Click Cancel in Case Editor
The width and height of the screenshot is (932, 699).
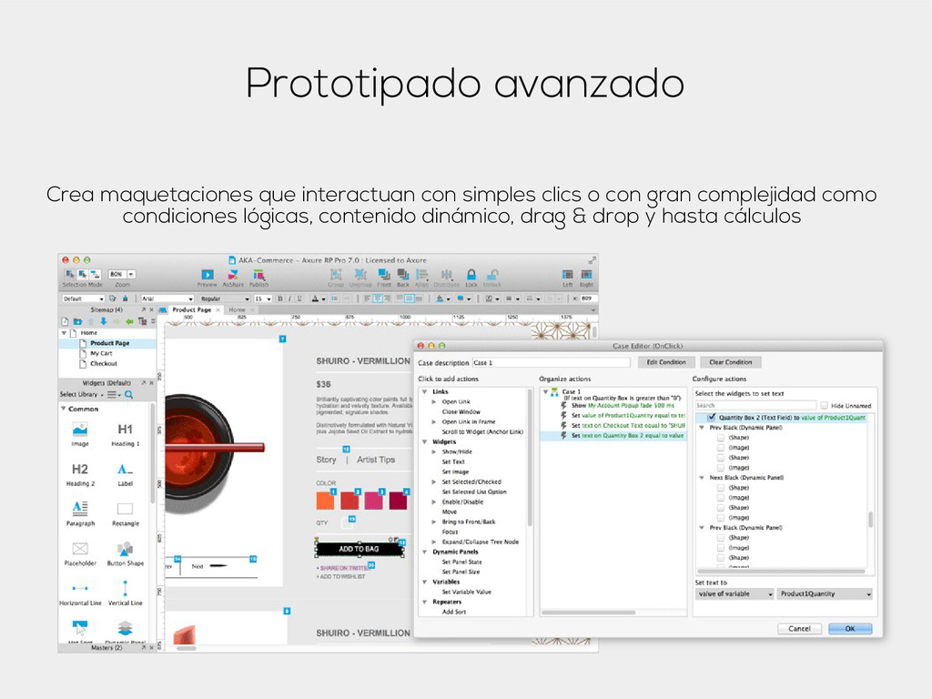(799, 628)
